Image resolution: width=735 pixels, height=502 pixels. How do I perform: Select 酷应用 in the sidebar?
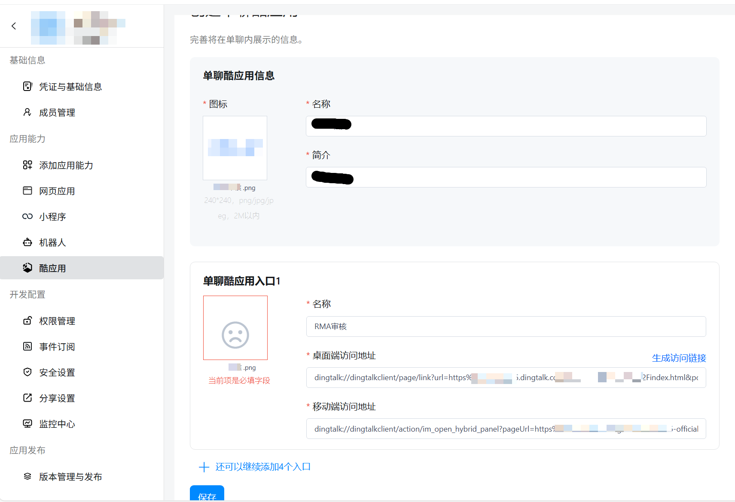click(x=82, y=268)
